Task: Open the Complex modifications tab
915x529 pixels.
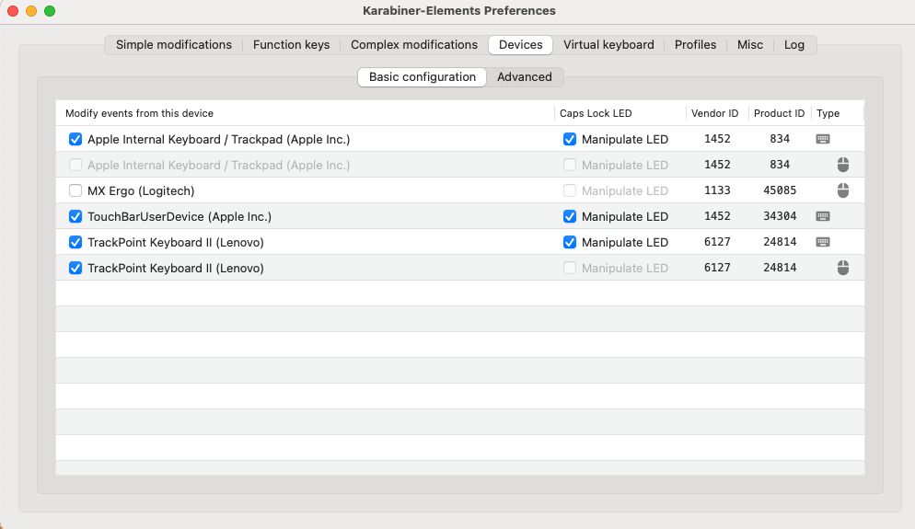Action: [x=413, y=45]
